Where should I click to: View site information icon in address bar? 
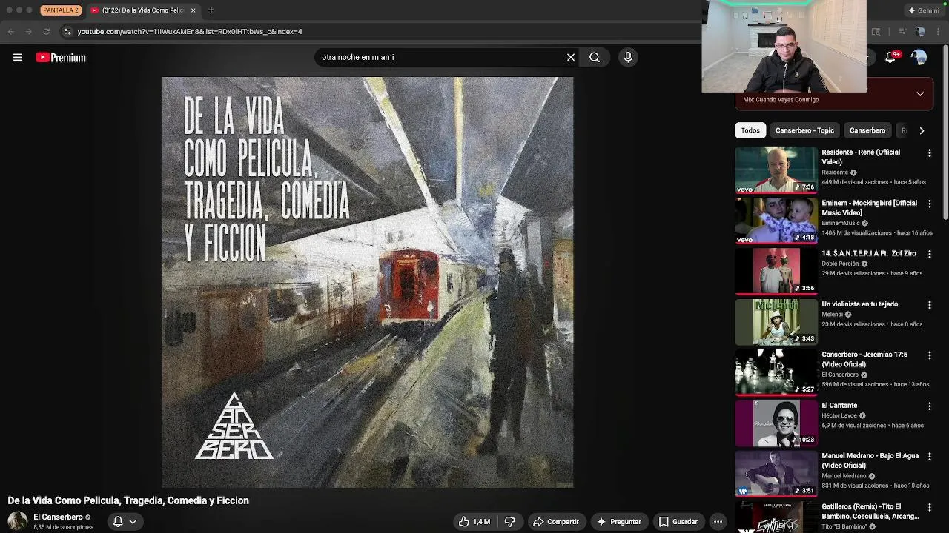click(x=67, y=31)
